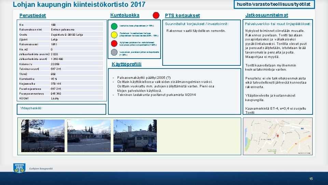Open second building photo showing parking lot
Screen dimensions: 328x185
coord(89,136)
